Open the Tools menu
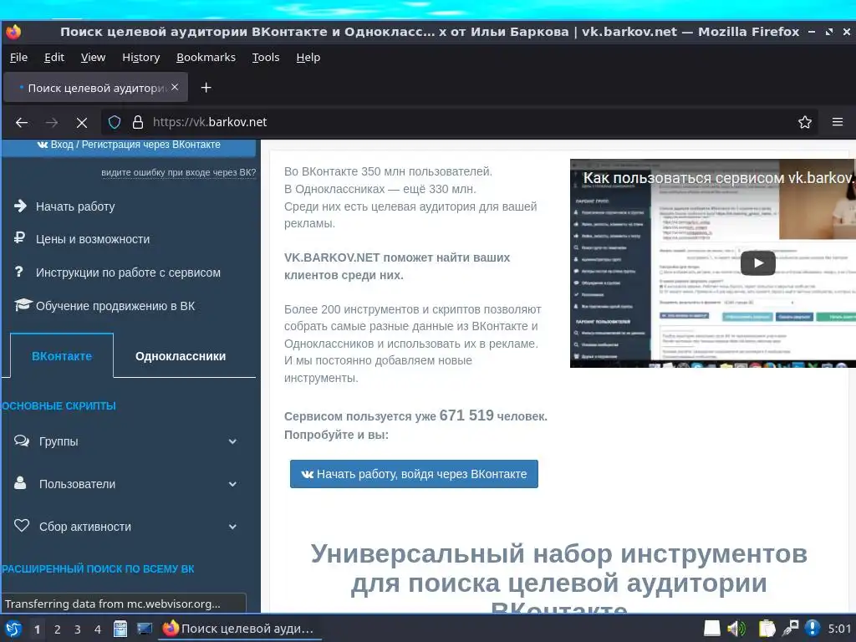 [x=265, y=58]
